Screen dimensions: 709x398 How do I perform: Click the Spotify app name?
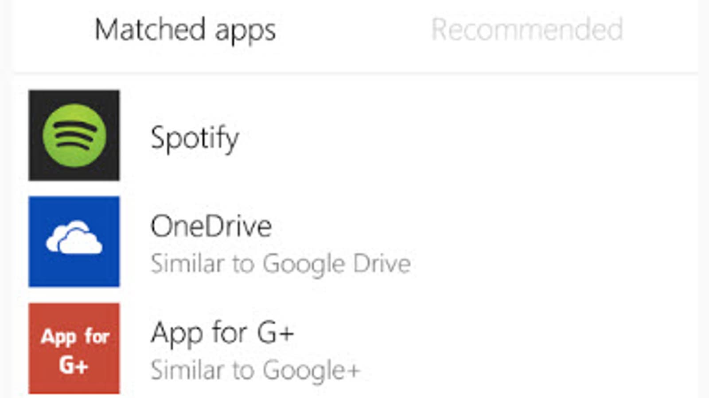[195, 138]
